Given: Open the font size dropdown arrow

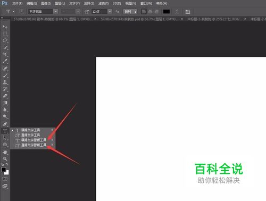Looking at the screenshot, I should click(110, 12).
